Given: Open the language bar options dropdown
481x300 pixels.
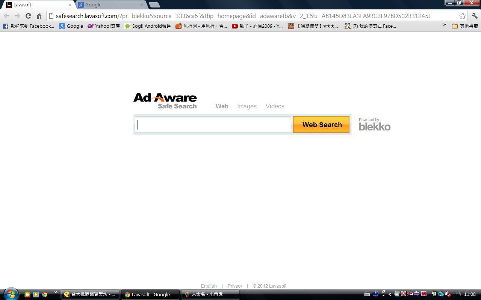Looking at the screenshot, I should click(x=383, y=295).
